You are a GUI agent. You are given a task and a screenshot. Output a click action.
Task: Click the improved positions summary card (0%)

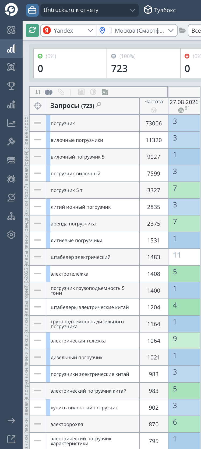tap(70, 63)
